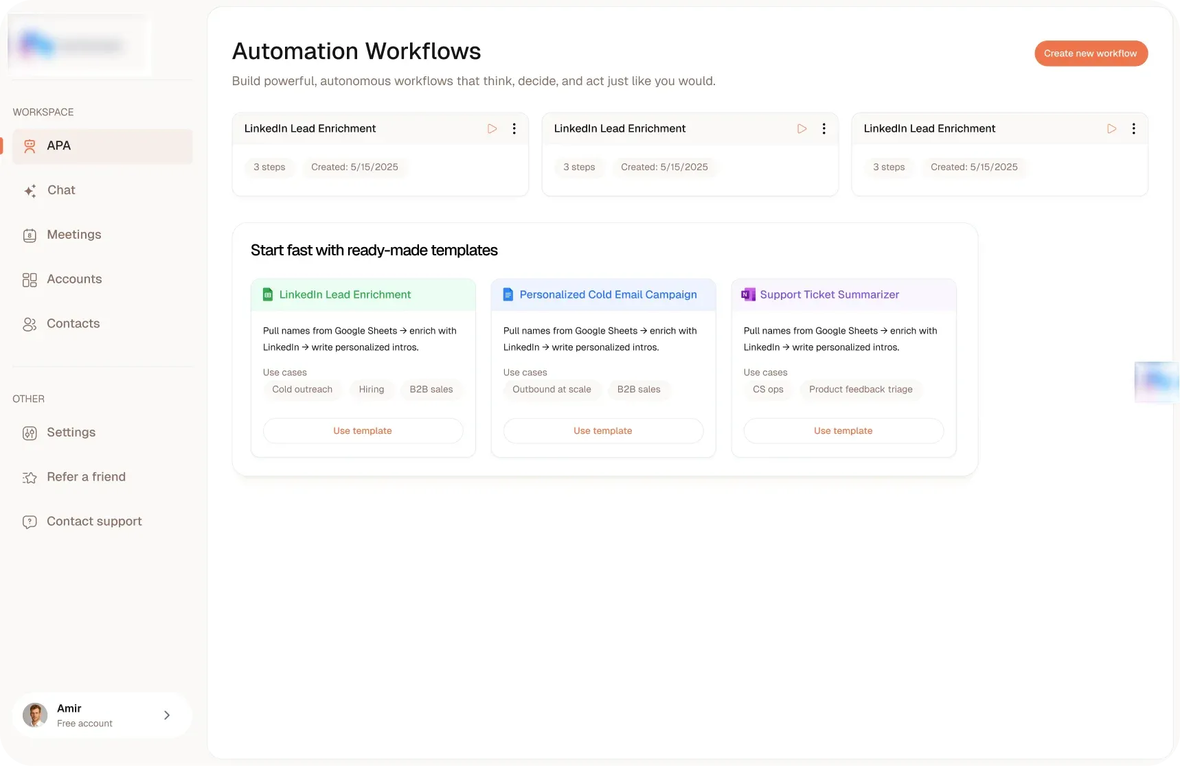1180x766 pixels.
Task: Open Settings in the sidebar
Action: pyautogui.click(x=71, y=432)
